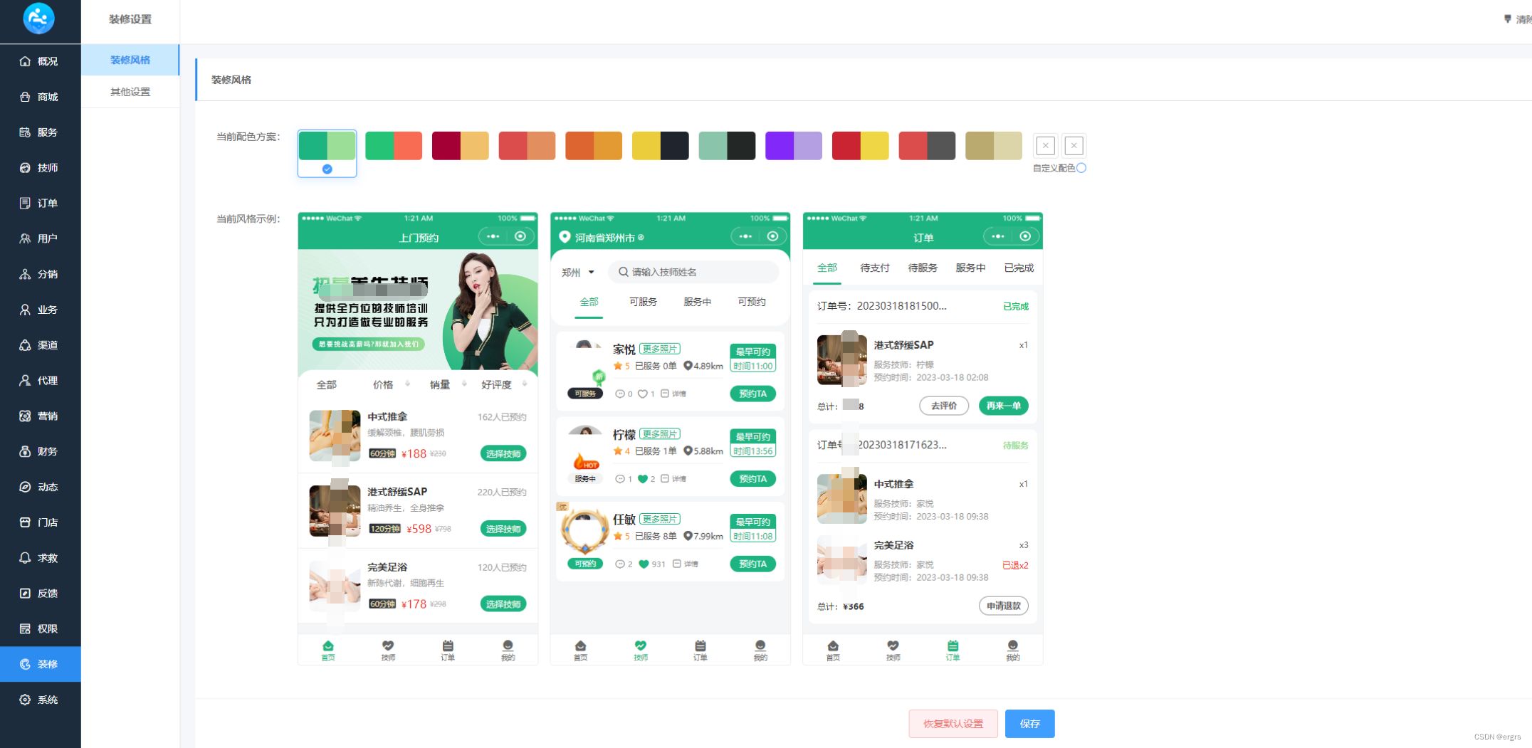
Task: Open the 技师 technician sidebar icon
Action: (x=25, y=168)
